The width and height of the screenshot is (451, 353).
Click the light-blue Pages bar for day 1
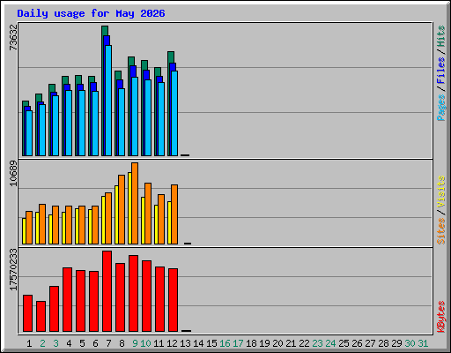[29, 133]
